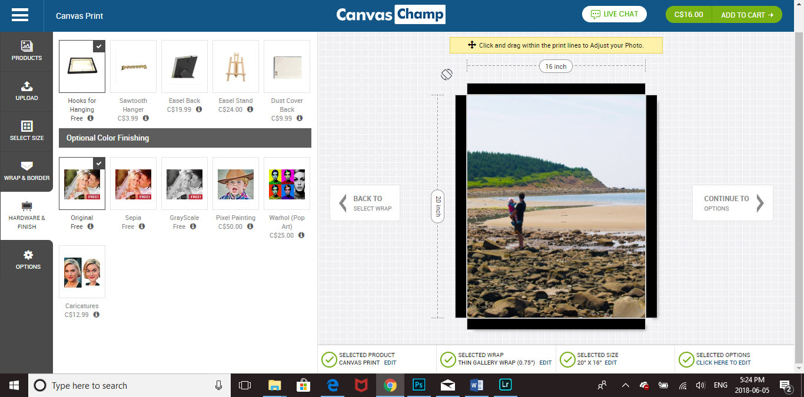
Task: Choose Warhol (Pop Art) finish
Action: [287, 184]
